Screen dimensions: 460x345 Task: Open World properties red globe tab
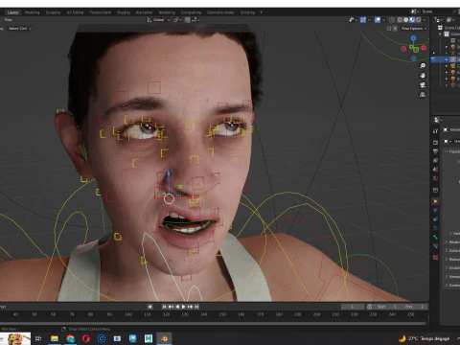click(x=435, y=178)
